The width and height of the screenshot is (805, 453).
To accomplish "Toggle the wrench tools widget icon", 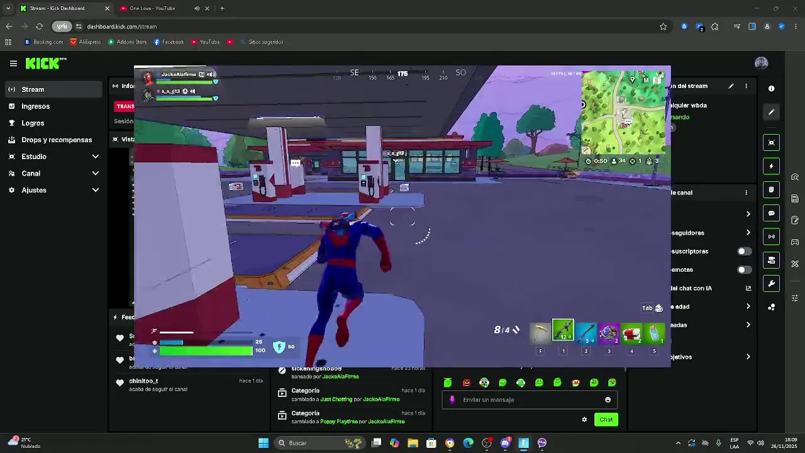I will pos(772,284).
